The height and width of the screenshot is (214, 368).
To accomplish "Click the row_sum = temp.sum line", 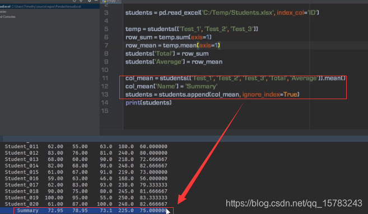I will (x=169, y=38).
